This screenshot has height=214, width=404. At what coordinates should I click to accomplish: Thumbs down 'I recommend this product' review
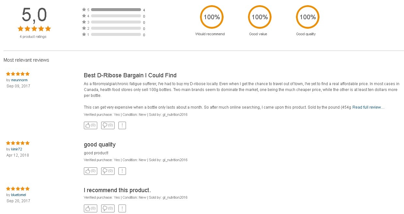coord(108,208)
